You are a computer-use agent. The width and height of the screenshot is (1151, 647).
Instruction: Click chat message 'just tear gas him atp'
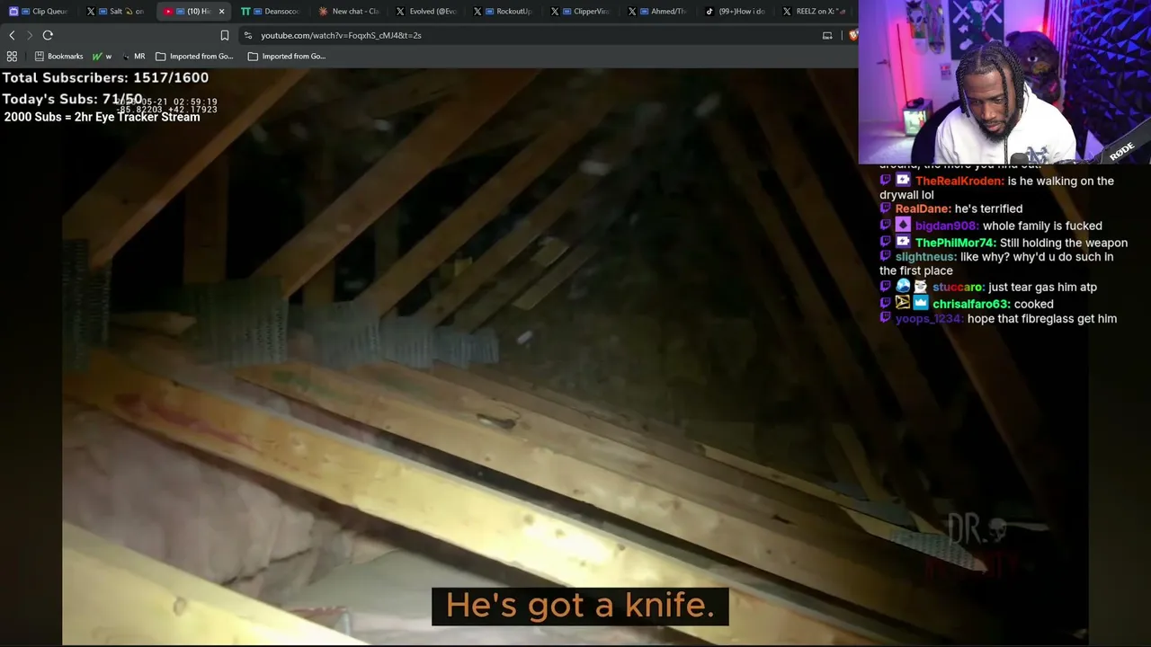tap(1042, 288)
